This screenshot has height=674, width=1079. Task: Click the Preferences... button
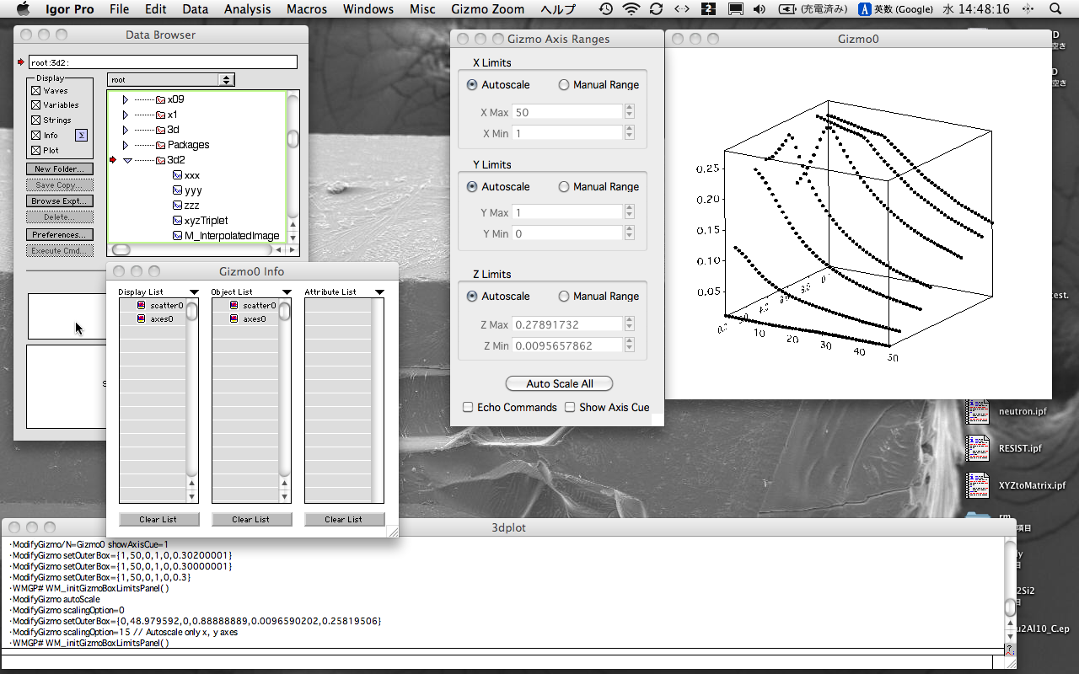click(60, 235)
